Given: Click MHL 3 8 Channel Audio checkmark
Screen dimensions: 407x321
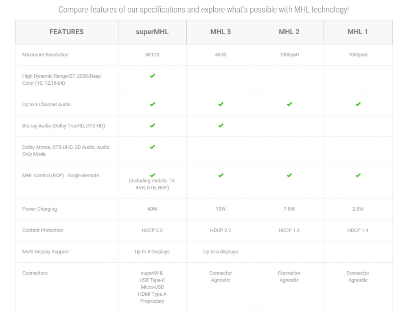Looking at the screenshot, I should (221, 104).
